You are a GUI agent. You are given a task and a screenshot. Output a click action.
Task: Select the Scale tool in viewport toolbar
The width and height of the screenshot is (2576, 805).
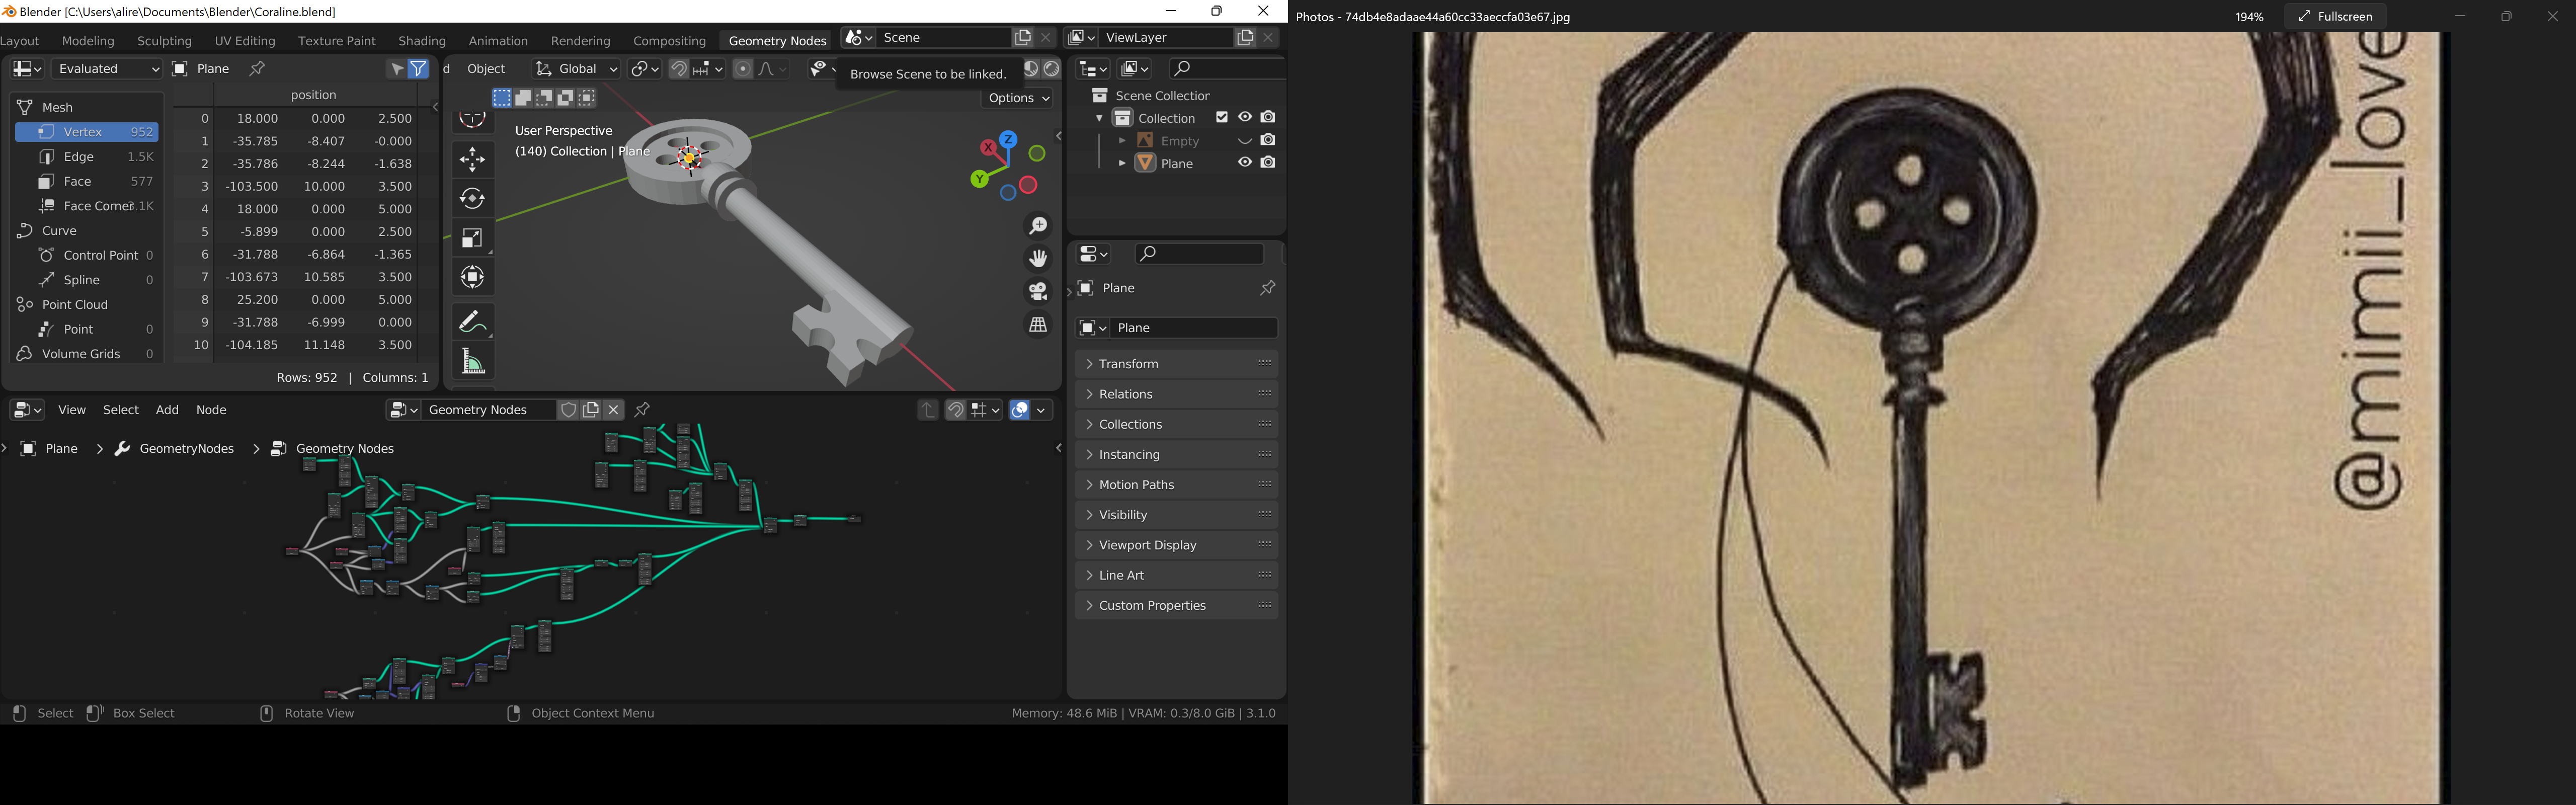[x=473, y=238]
